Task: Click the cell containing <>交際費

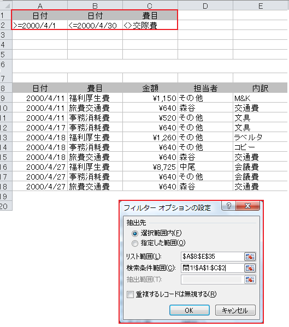Action: [150, 25]
